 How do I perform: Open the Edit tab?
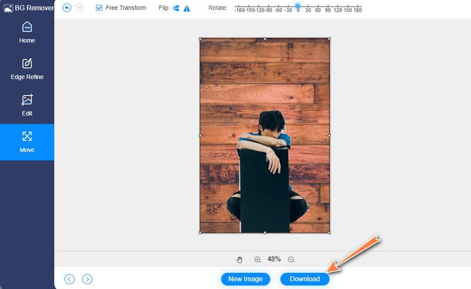point(27,105)
